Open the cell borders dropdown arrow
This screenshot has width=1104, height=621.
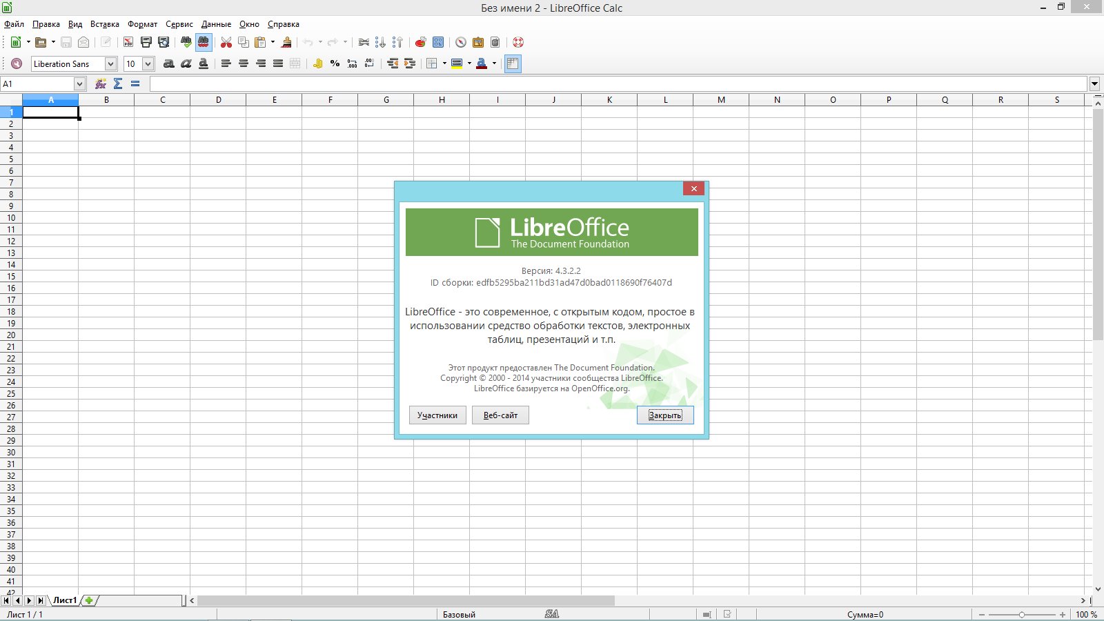click(444, 63)
